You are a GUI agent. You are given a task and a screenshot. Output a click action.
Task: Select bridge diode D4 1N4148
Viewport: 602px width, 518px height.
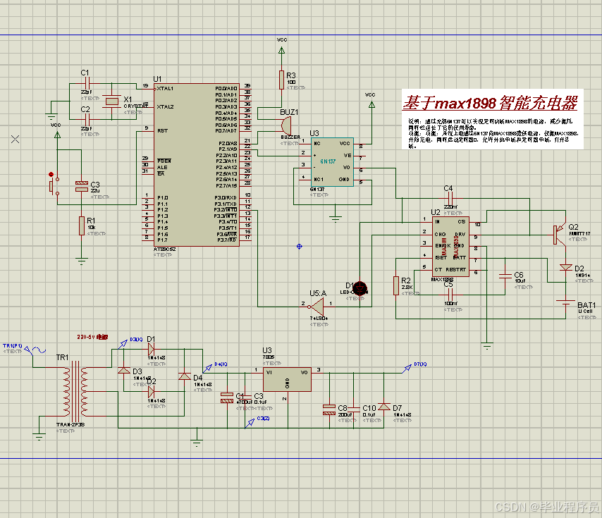[185, 376]
